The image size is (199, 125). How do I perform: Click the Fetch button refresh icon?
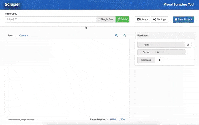(119, 19)
